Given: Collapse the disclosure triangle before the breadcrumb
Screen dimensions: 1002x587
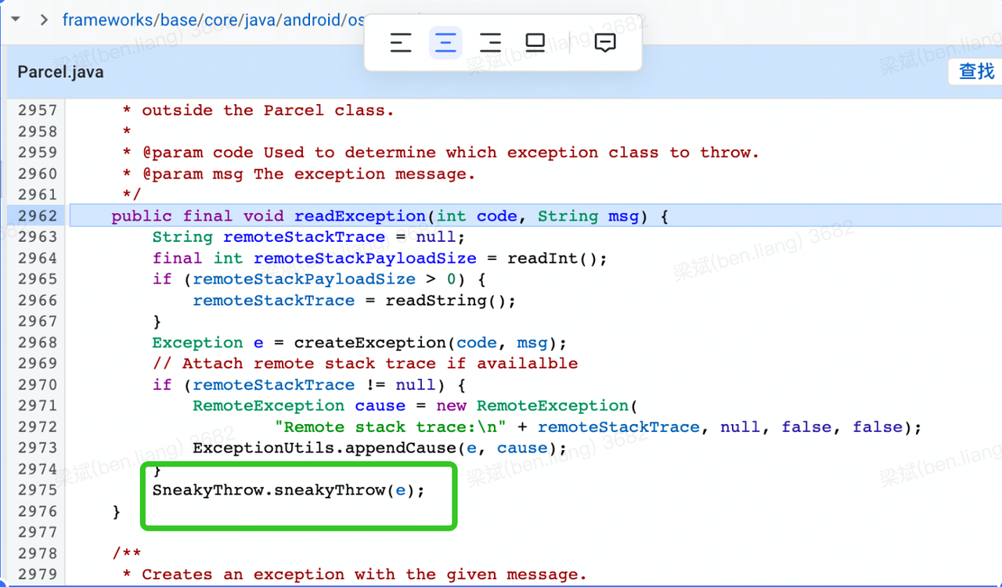Looking at the screenshot, I should (x=15, y=20).
